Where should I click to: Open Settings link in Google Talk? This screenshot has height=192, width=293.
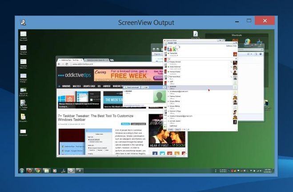pos(229,46)
